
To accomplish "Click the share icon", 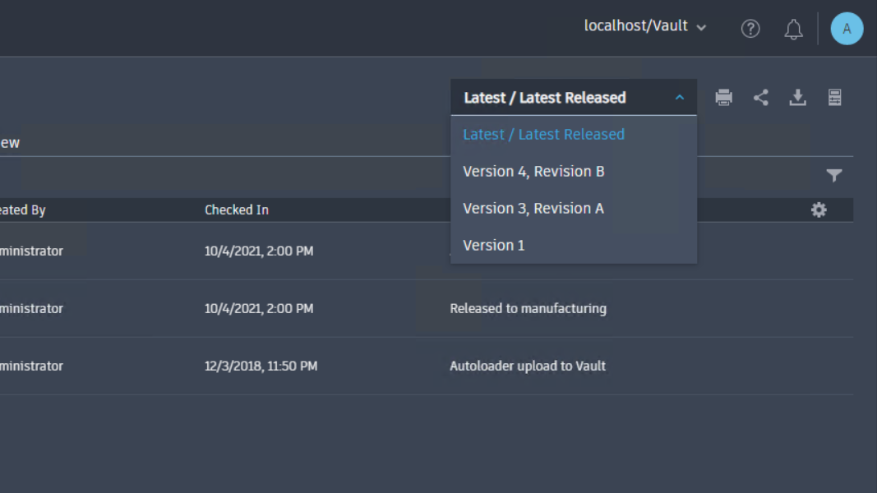I will click(761, 98).
